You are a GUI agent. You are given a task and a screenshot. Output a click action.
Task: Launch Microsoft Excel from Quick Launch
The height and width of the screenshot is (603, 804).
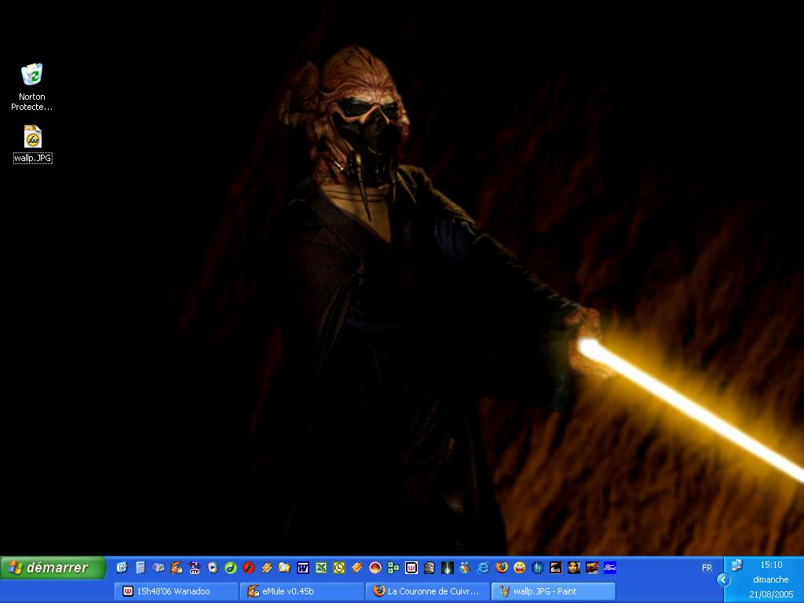[x=321, y=568]
